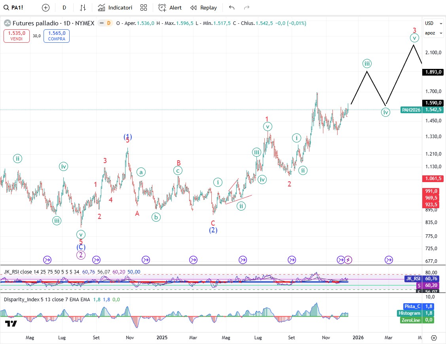This screenshot has height=344, width=446.
Task: Start bar Replay mode
Action: coord(203,8)
